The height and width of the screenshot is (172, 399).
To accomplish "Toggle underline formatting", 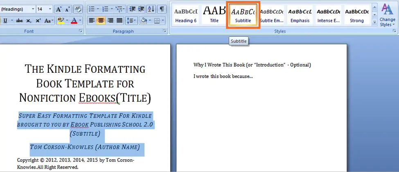I will coord(5,20).
